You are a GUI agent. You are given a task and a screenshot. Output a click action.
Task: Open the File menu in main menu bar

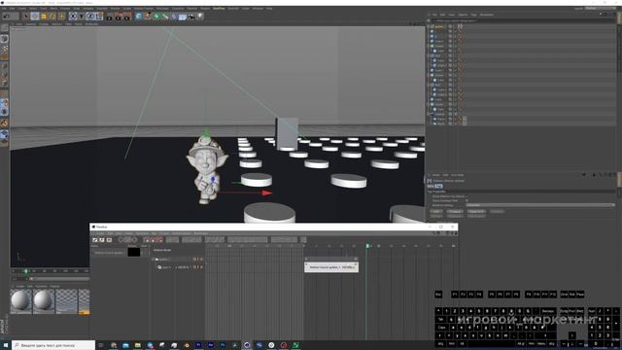(4, 9)
